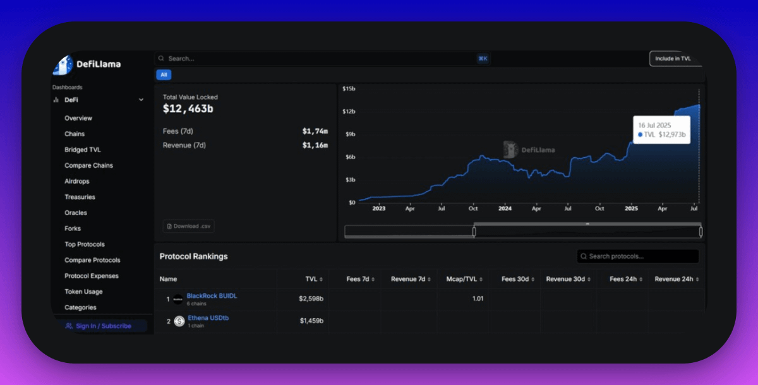Image resolution: width=758 pixels, height=385 pixels.
Task: Go to Top Protocols
Action: click(x=85, y=244)
